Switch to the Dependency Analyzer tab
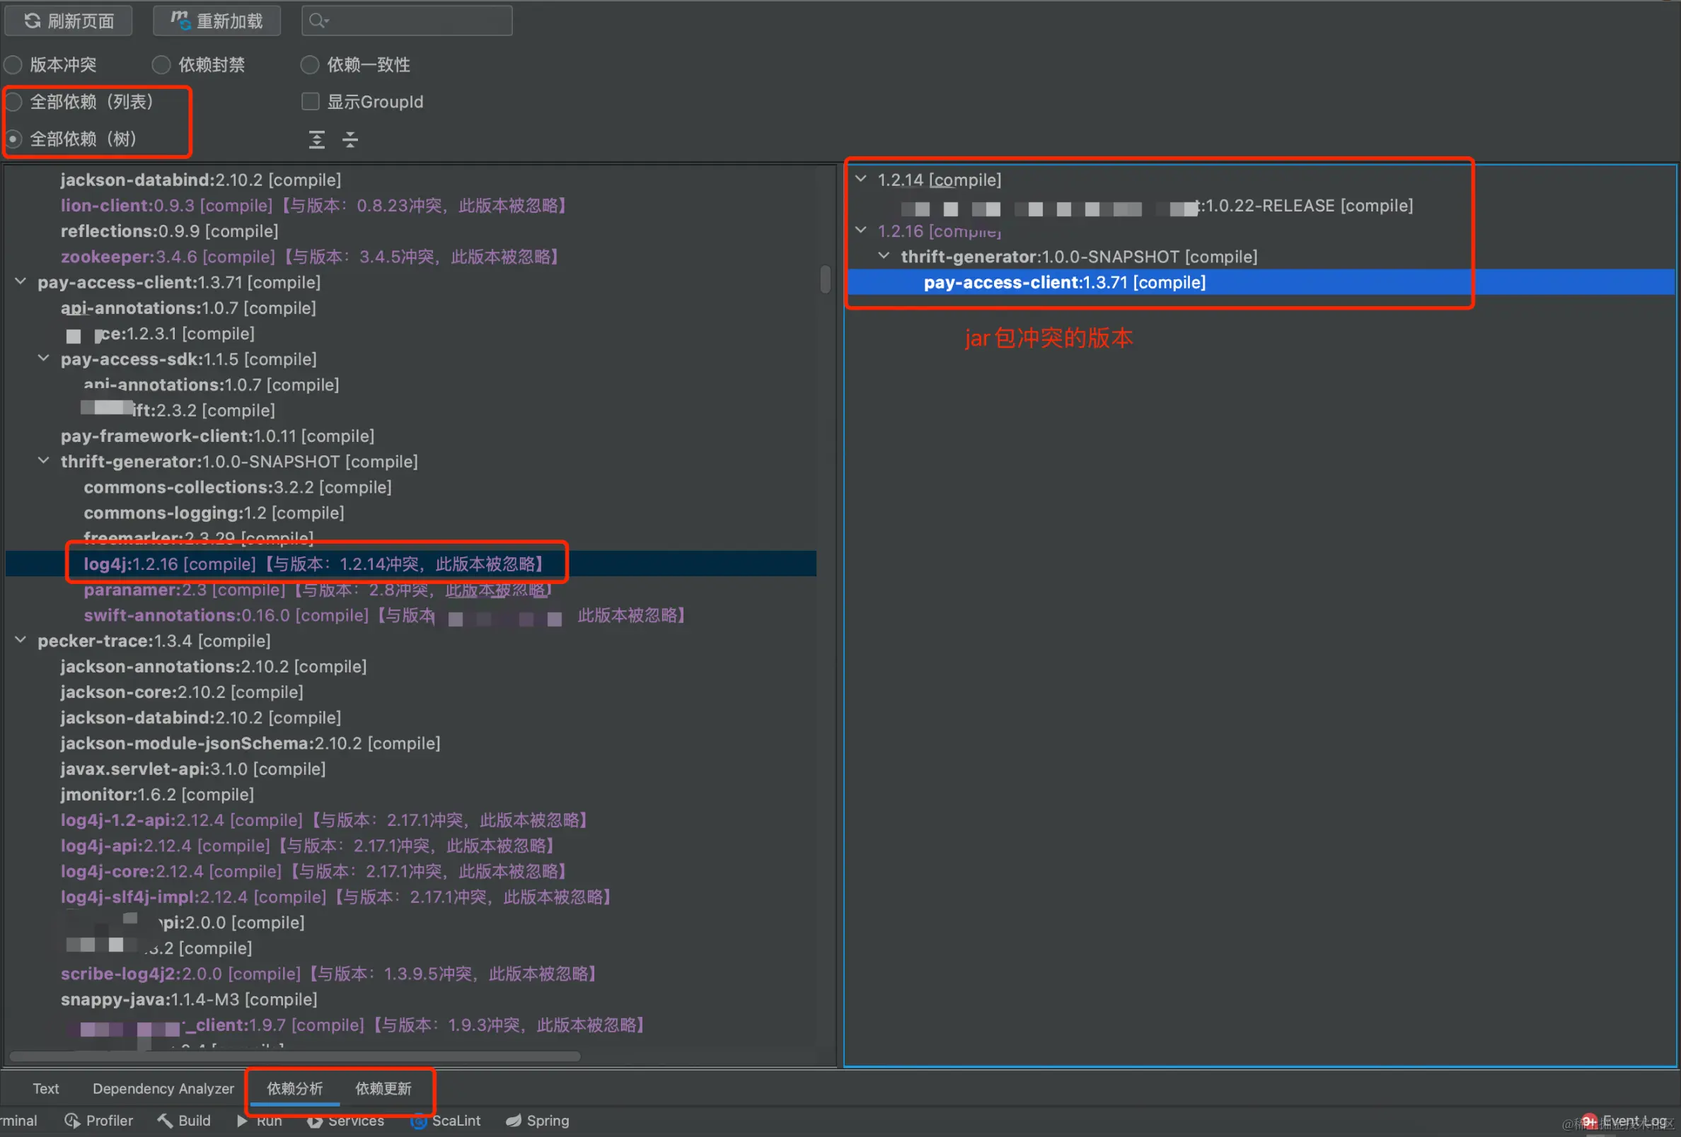This screenshot has height=1137, width=1681. (163, 1089)
